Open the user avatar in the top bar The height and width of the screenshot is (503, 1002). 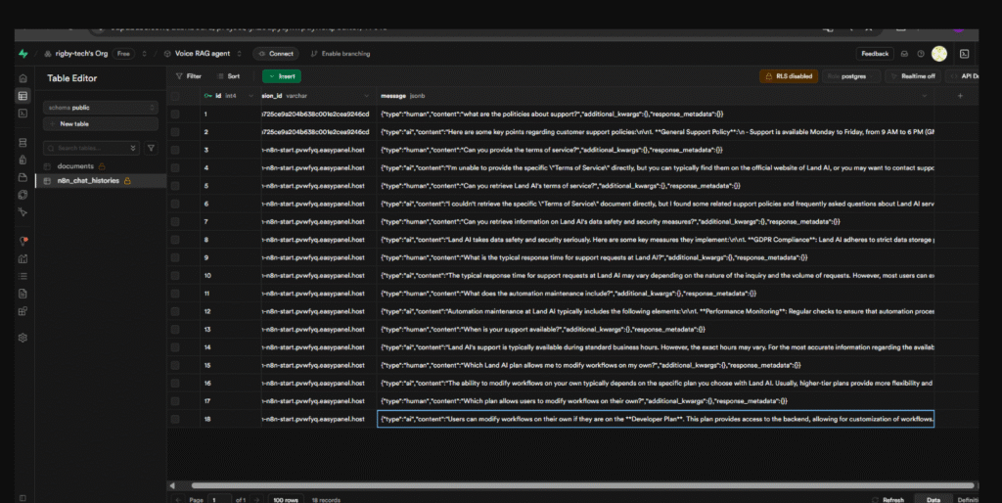click(939, 54)
